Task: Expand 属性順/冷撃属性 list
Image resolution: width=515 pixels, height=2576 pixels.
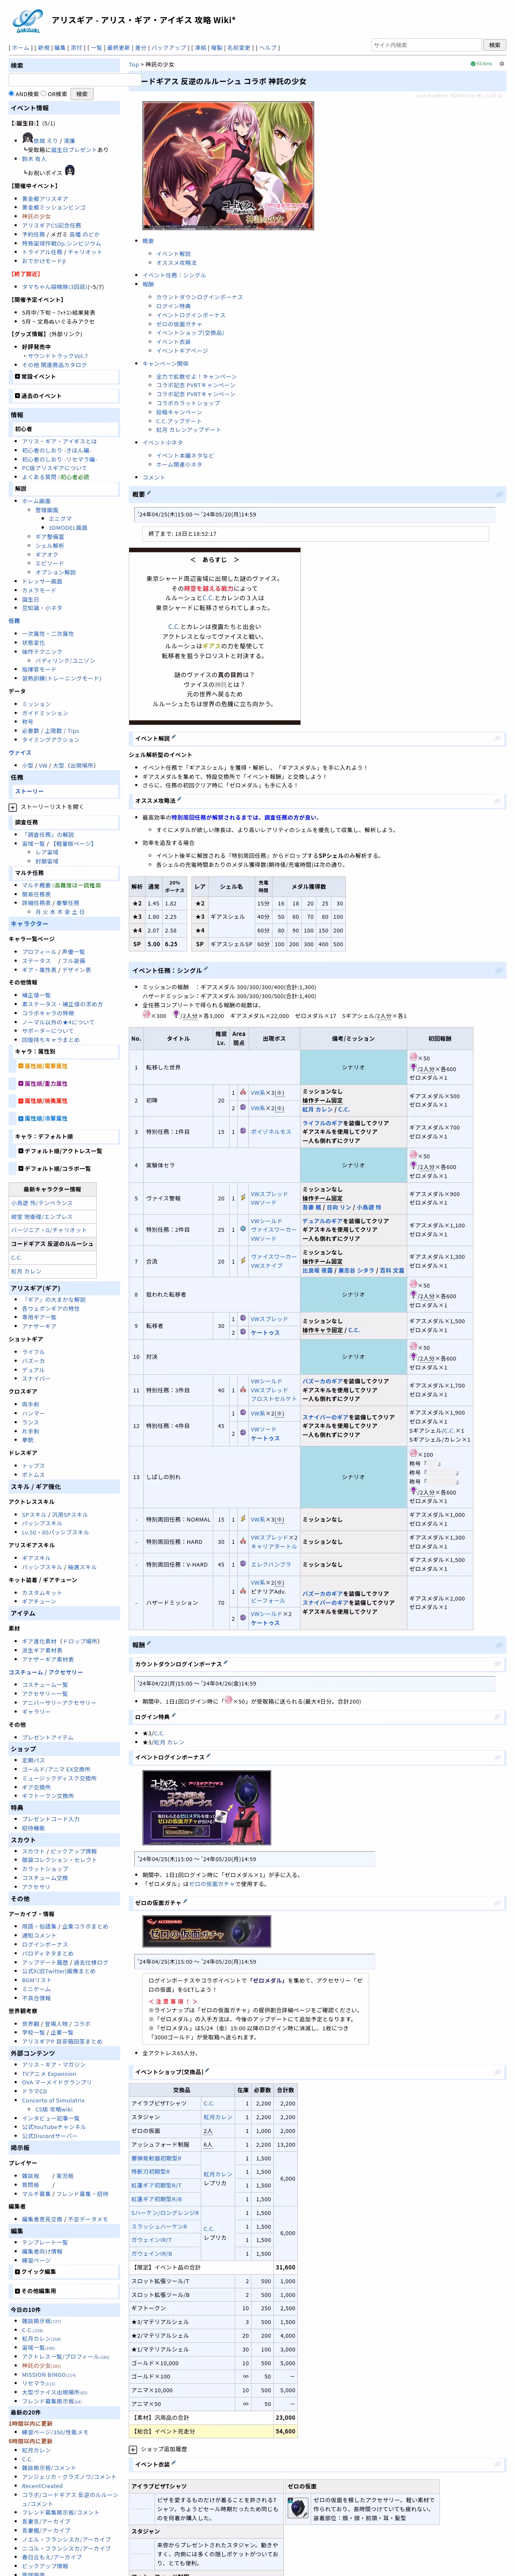Action: pyautogui.click(x=21, y=1118)
